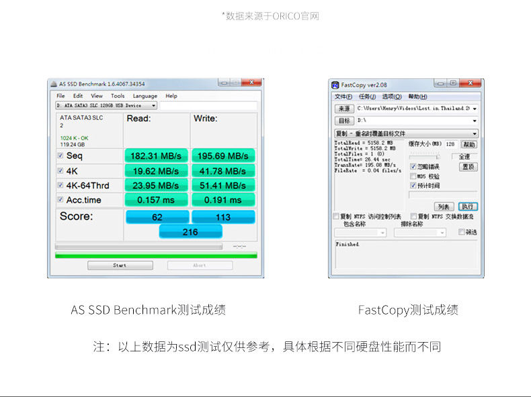Select the write access time 0.191 ms
531x397 pixels.
(x=223, y=200)
